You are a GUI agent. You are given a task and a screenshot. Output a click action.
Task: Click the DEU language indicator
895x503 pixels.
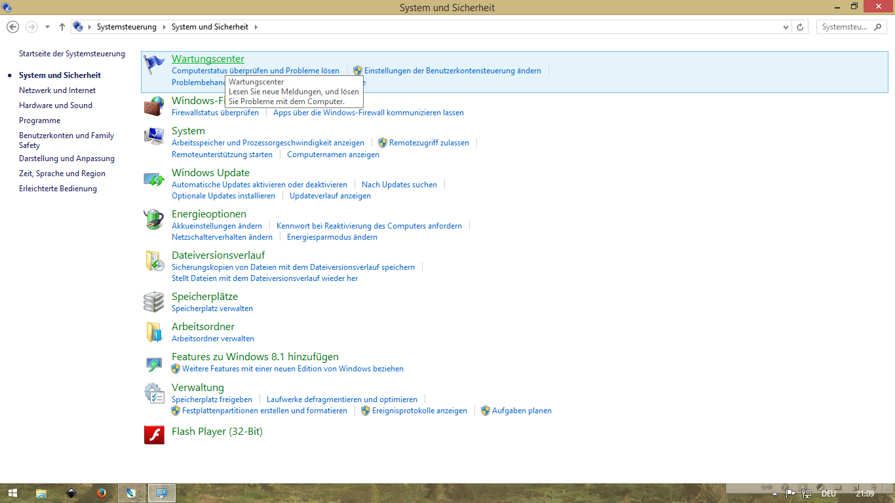click(x=828, y=494)
